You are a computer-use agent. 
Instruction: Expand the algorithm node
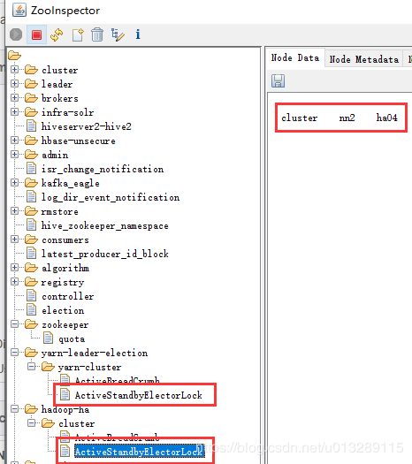14,268
